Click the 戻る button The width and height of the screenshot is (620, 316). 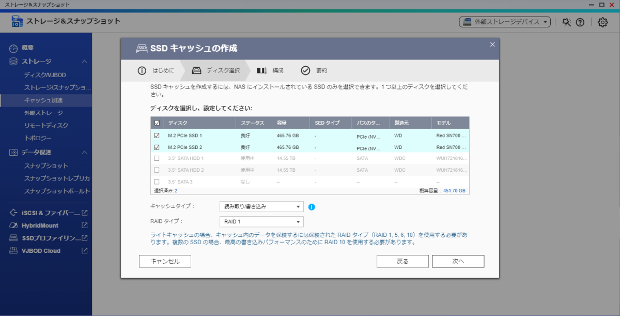[x=402, y=261]
